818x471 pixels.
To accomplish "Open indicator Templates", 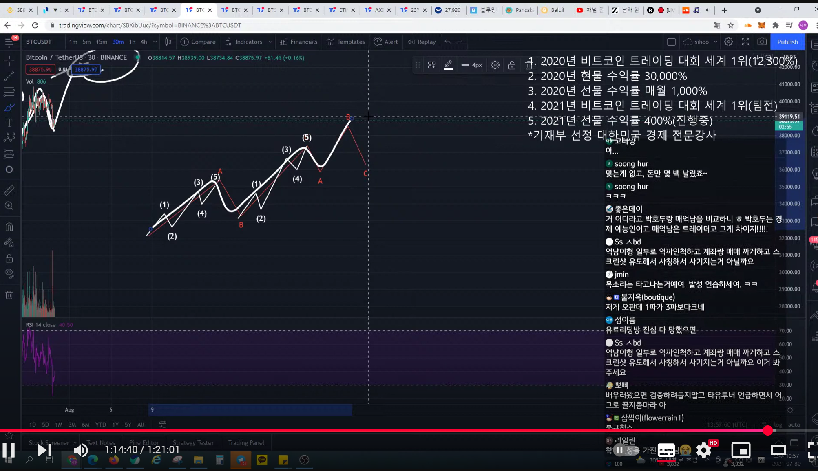I will (346, 42).
